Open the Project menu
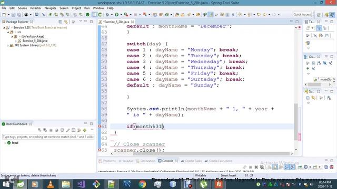This screenshot has width=337, height=189. point(76,8)
